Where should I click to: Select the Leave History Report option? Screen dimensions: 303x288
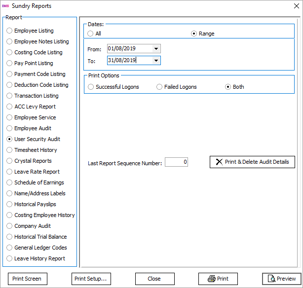coord(9,258)
